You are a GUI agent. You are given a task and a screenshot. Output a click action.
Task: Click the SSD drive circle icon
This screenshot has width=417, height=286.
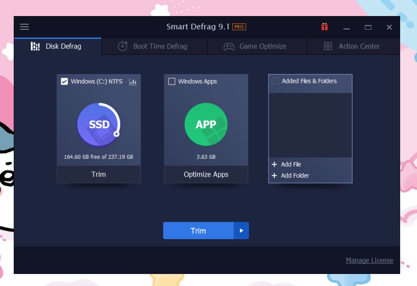point(99,124)
